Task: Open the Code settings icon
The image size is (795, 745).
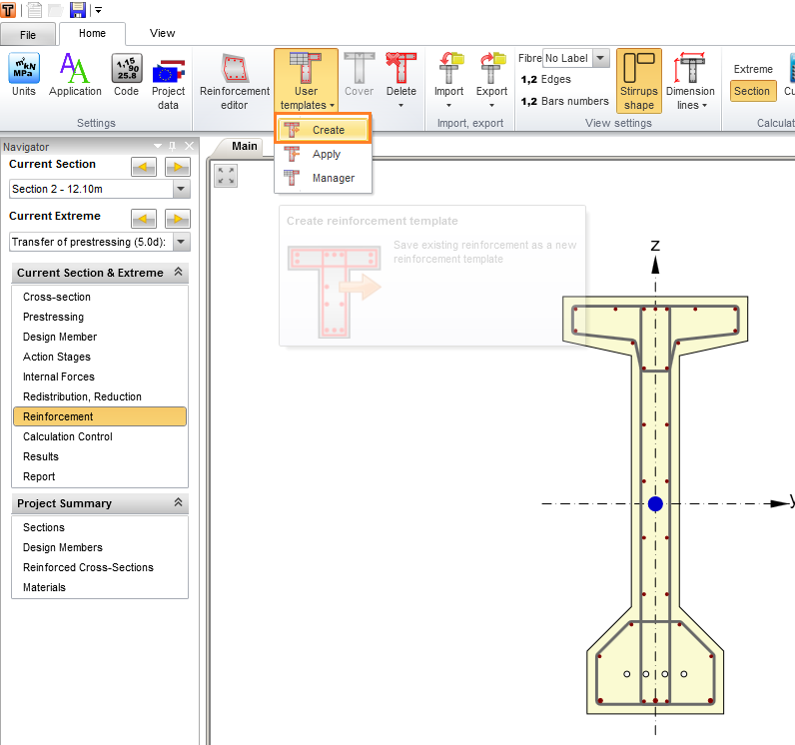Action: coord(126,77)
